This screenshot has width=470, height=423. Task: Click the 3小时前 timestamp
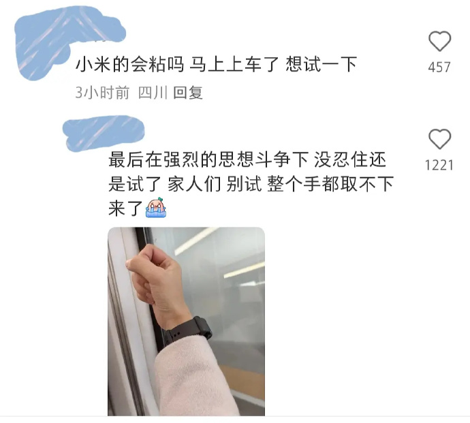pyautogui.click(x=102, y=93)
